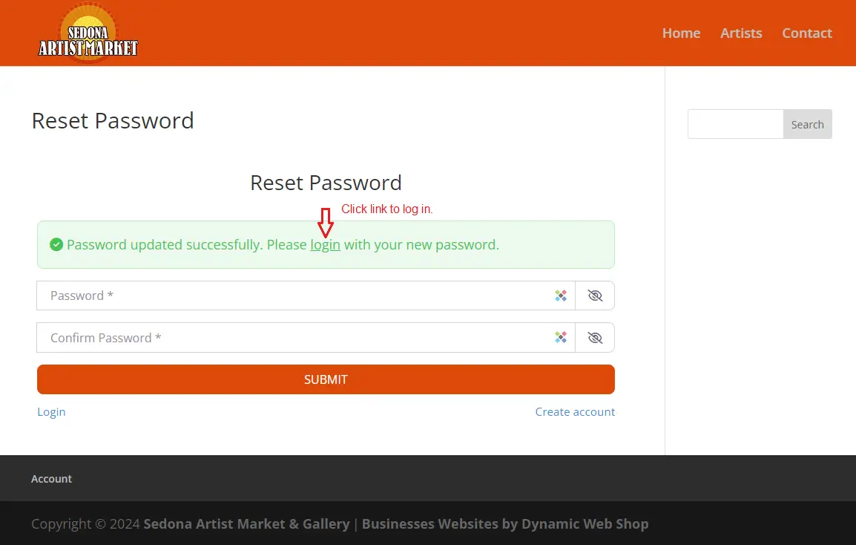This screenshot has width=856, height=545.
Task: Click the Account footer link
Action: tap(52, 479)
